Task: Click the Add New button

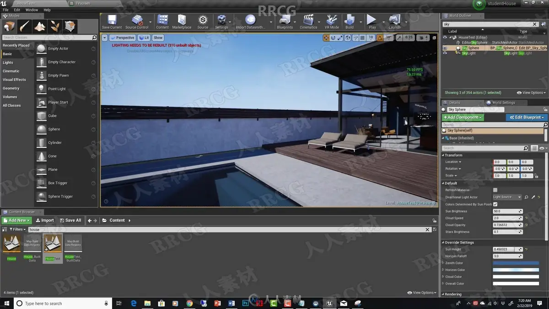Action: click(x=17, y=220)
